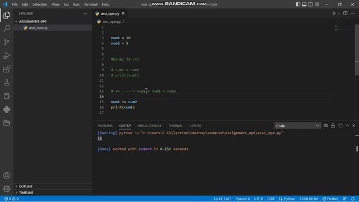Open Explorer views and more actions ellipsis
This screenshot has width=359, height=202.
(x=85, y=13)
